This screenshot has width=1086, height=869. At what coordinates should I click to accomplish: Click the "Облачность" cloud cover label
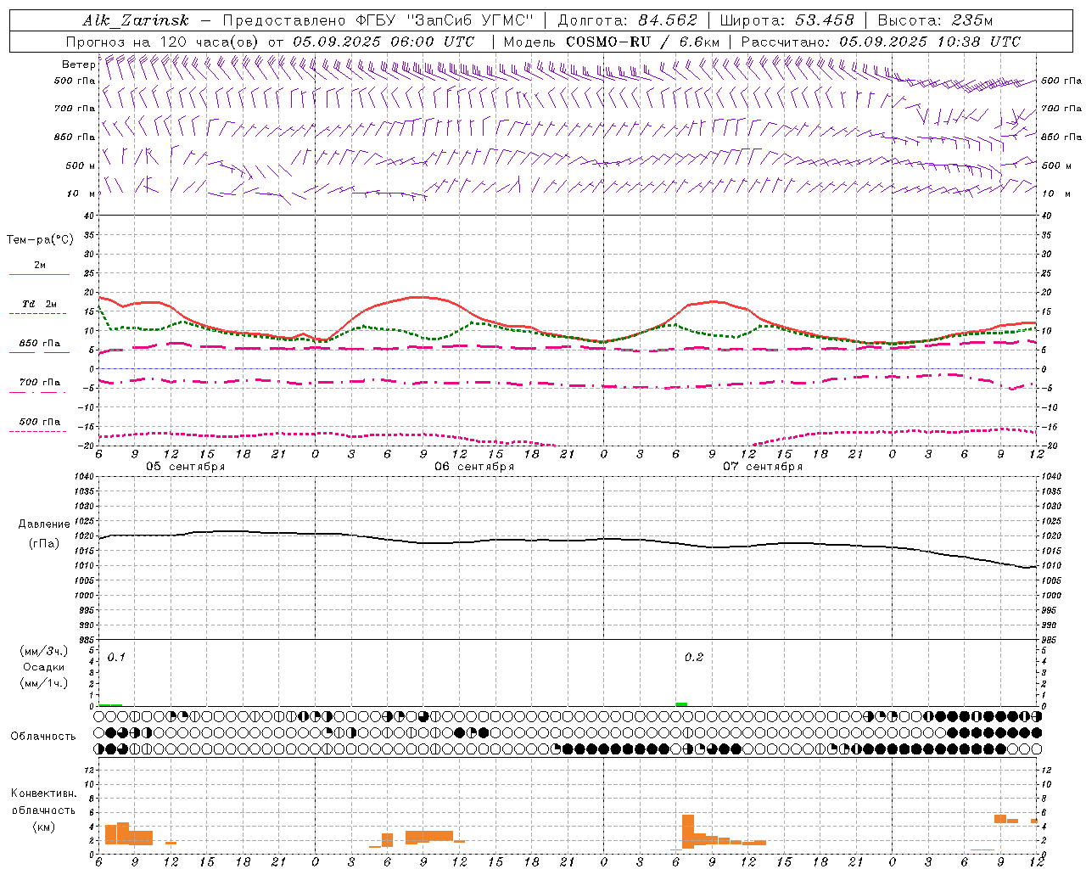(x=43, y=737)
